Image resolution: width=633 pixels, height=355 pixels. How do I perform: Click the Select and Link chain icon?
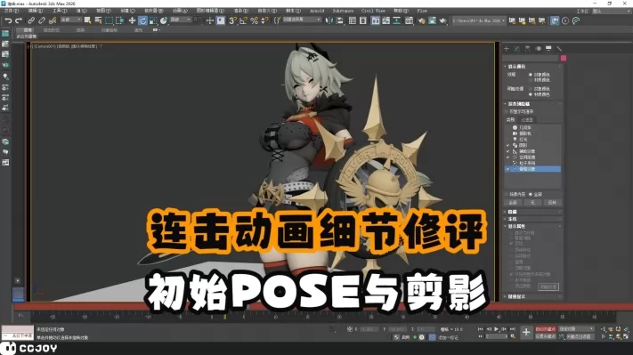(x=31, y=20)
